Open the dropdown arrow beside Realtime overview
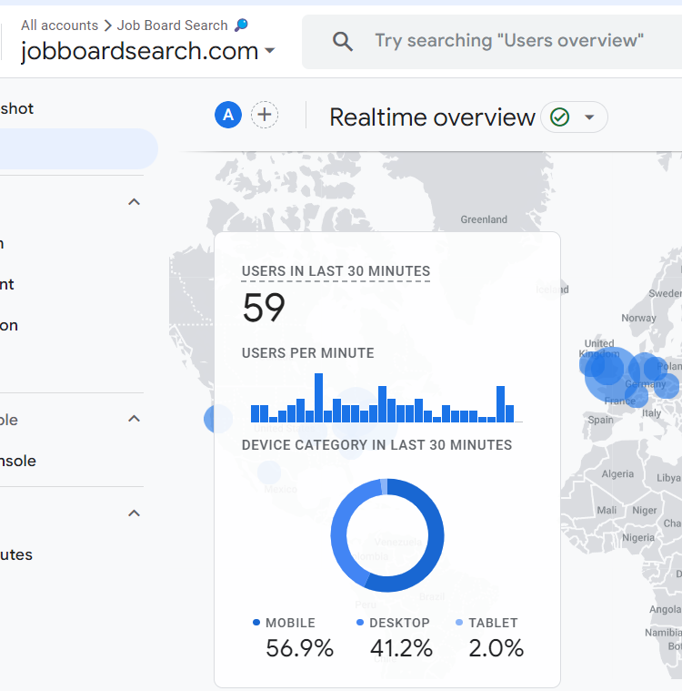This screenshot has height=691, width=682. tap(589, 117)
